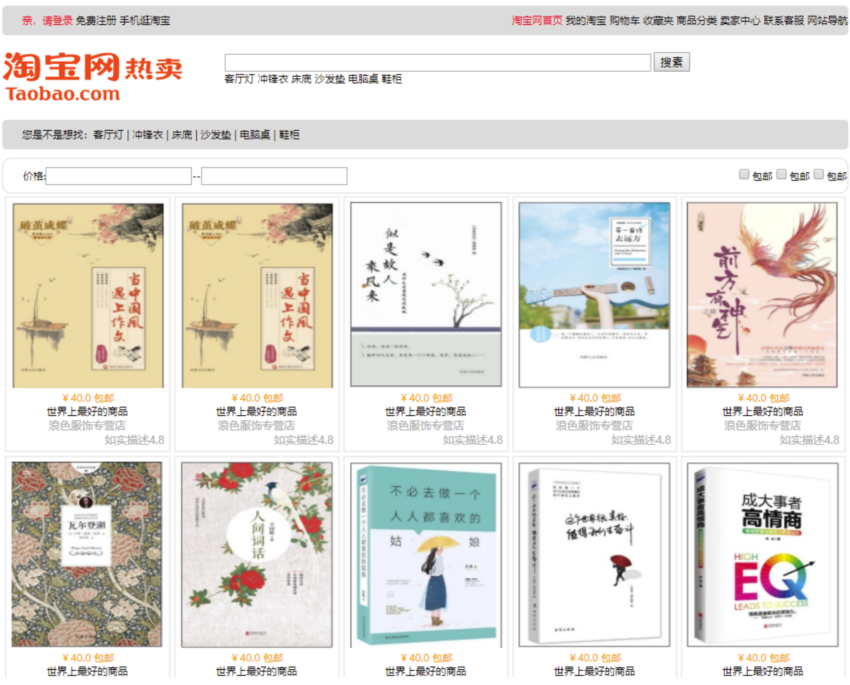
Task: Select 冲锋衣 in the suggestion bar
Action: [148, 135]
